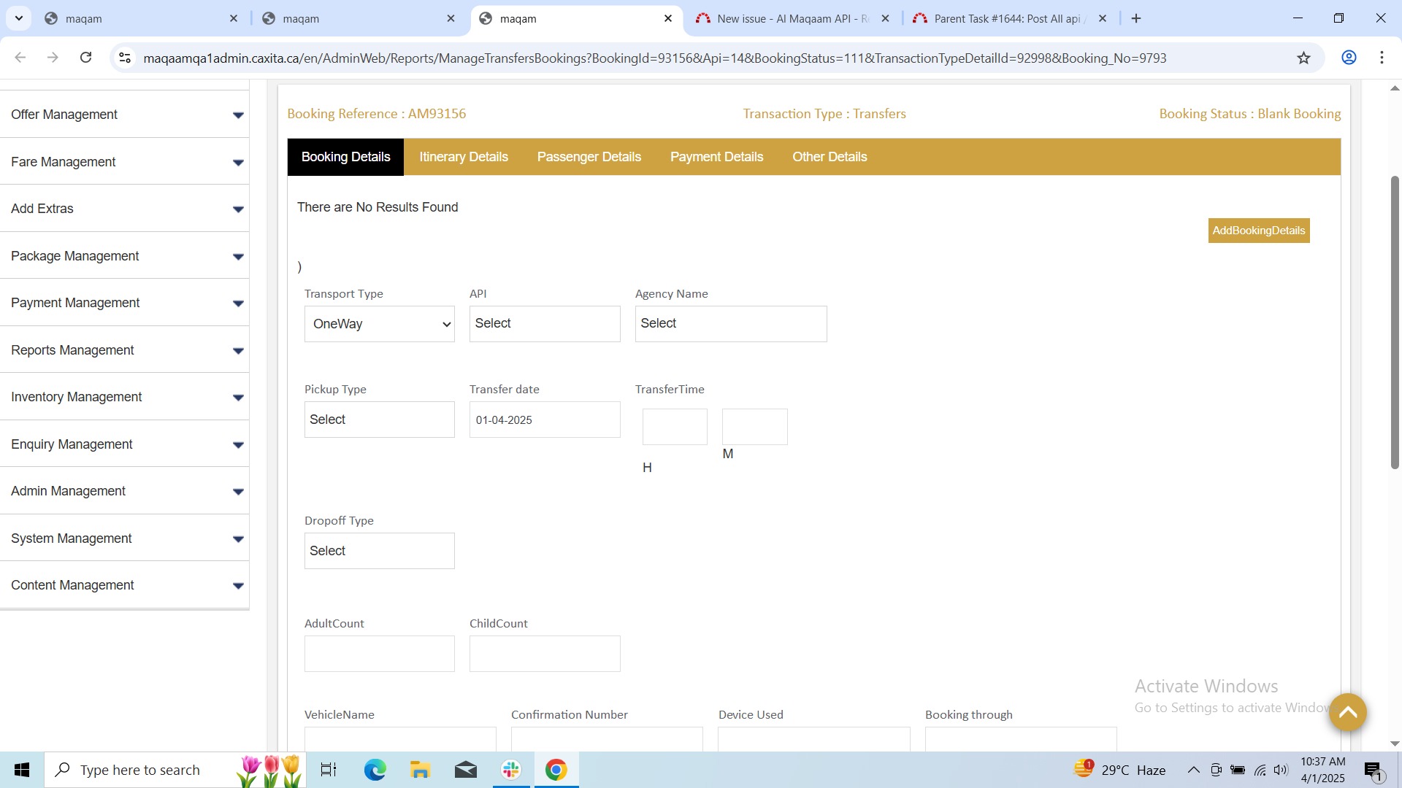
Task: View site information icon in address bar
Action: coord(125,58)
